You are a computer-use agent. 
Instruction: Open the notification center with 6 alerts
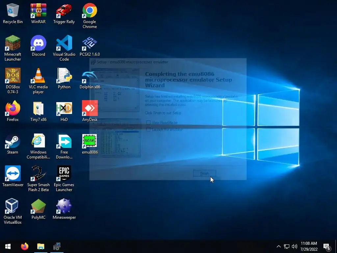coord(327,246)
